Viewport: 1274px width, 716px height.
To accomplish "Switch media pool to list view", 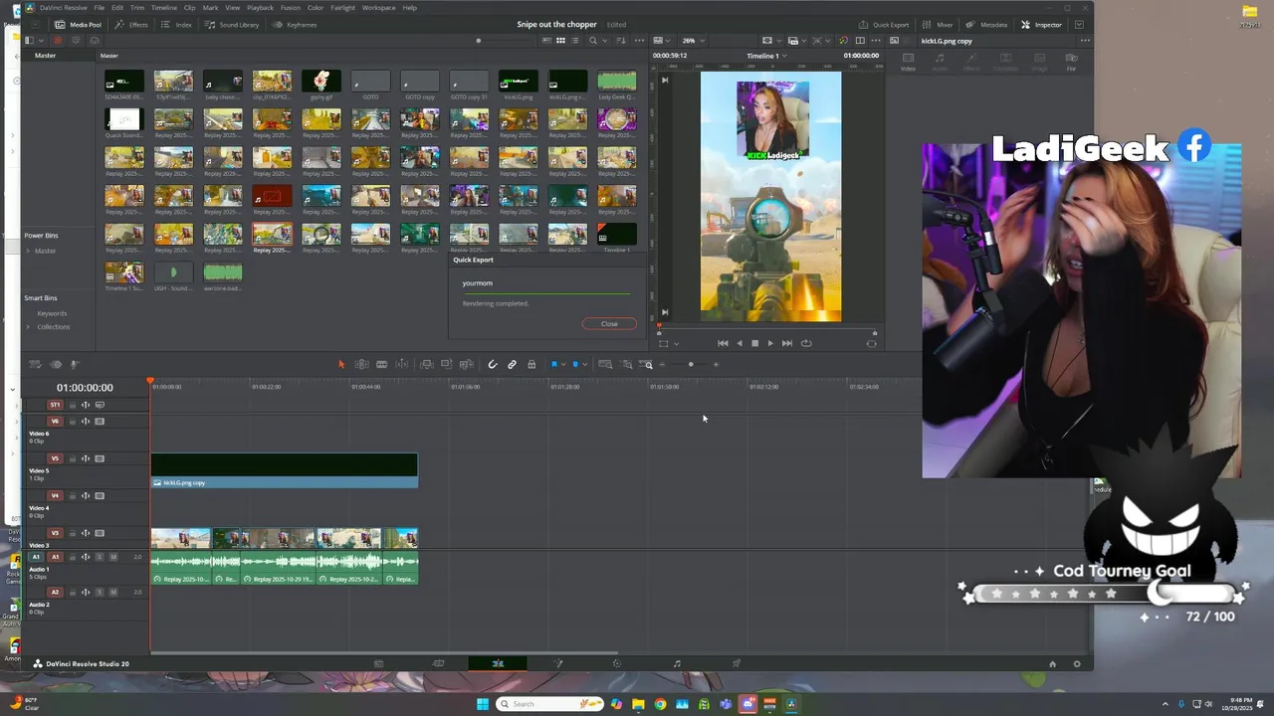I will [574, 41].
